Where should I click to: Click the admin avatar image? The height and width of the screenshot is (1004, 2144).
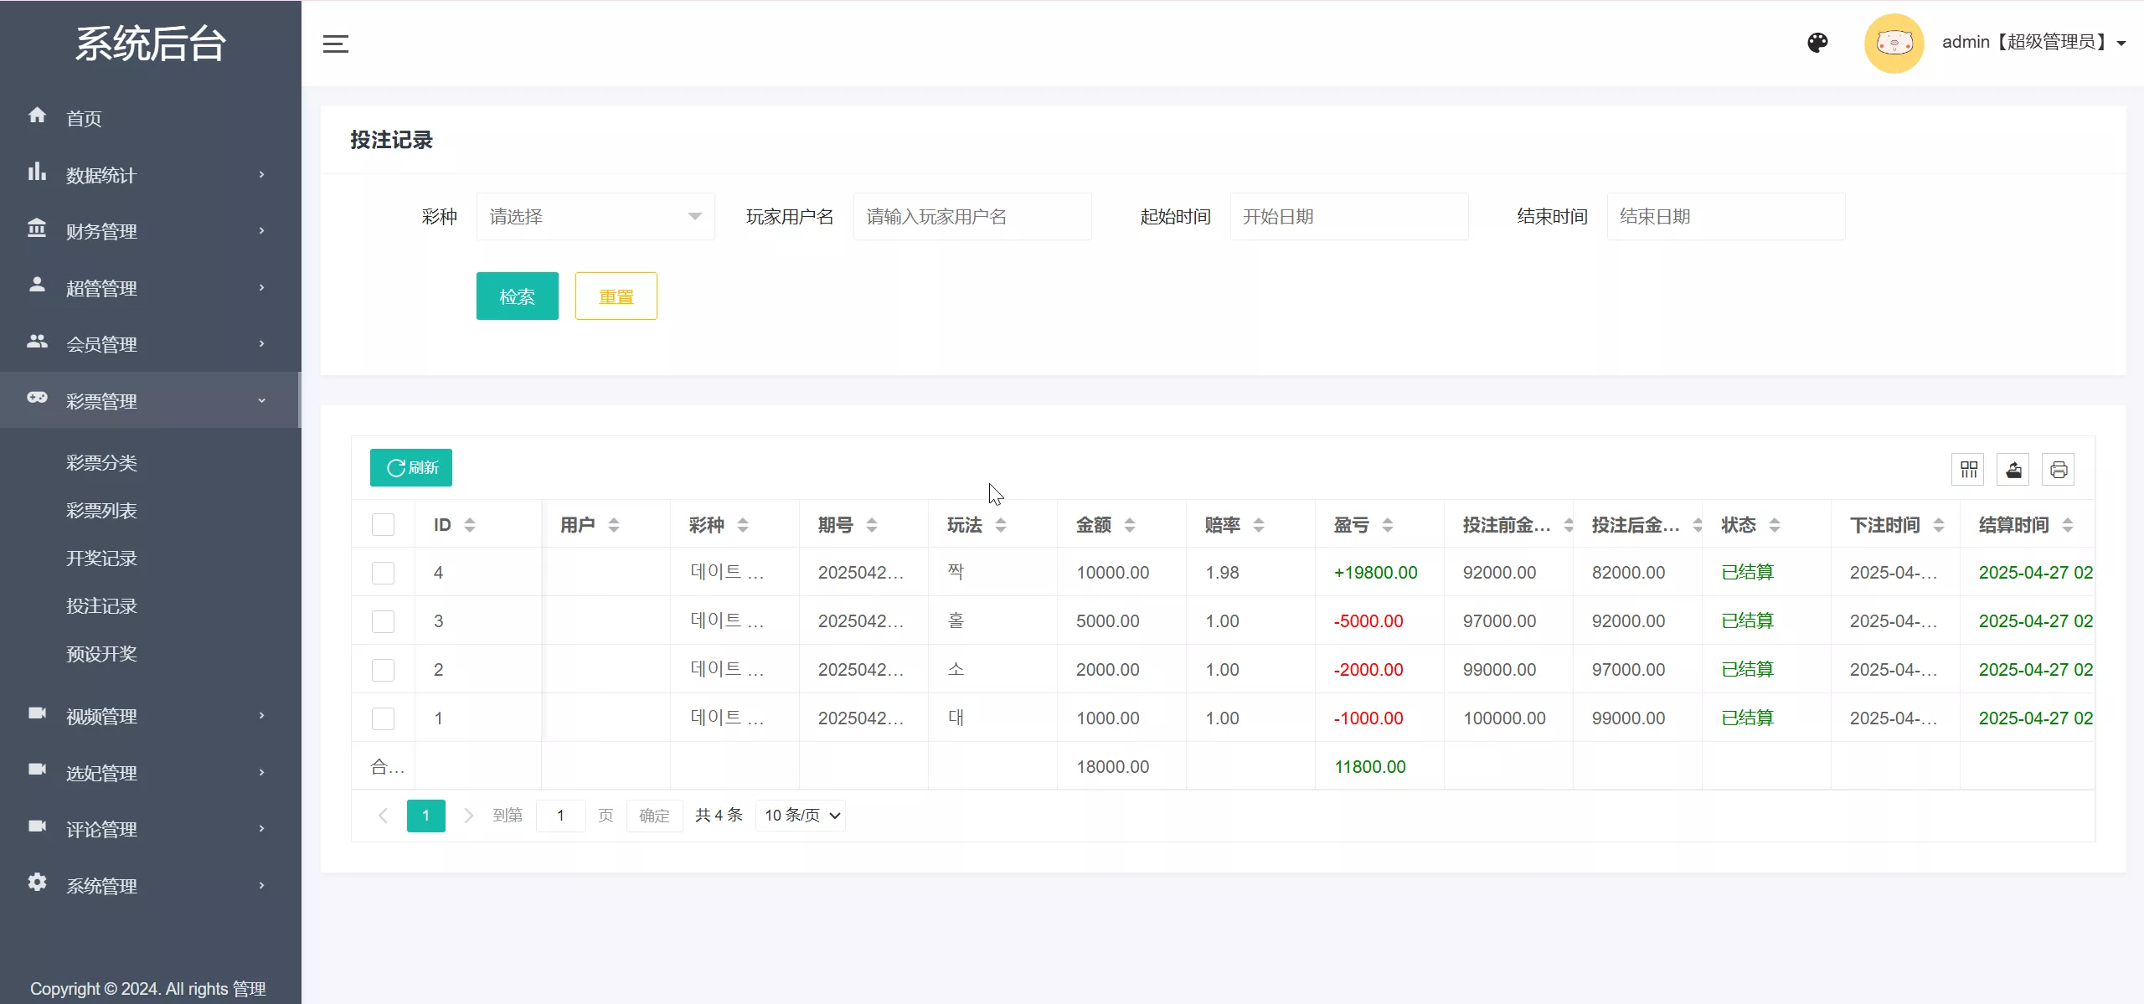pos(1894,43)
